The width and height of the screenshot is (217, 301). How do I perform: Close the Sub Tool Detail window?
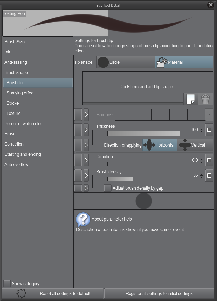[x=210, y=5]
